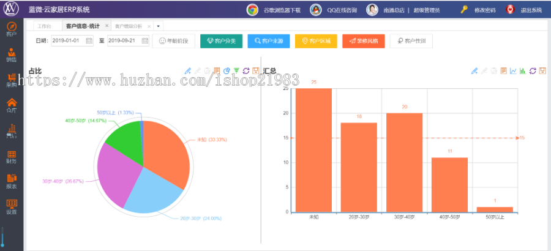
Task: Expand the tab list dropdown arrow
Action: pos(158,26)
